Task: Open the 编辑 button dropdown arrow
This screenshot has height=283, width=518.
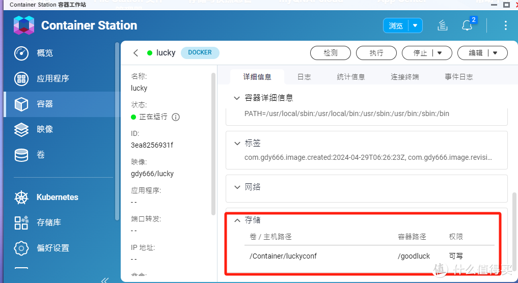Action: 495,53
